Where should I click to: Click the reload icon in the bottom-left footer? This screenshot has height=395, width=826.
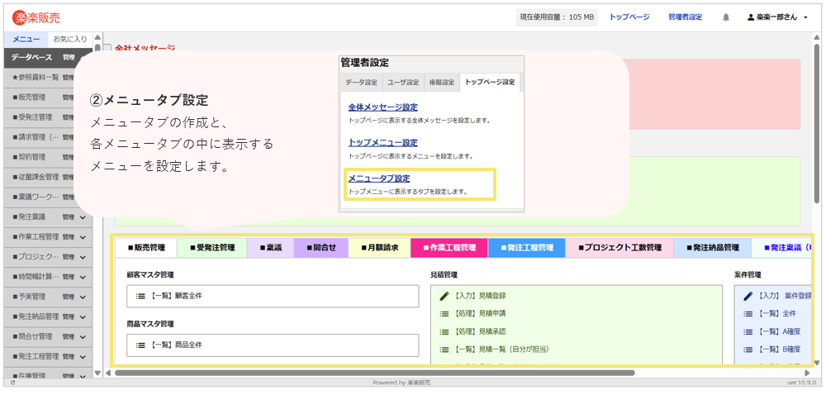click(x=12, y=383)
